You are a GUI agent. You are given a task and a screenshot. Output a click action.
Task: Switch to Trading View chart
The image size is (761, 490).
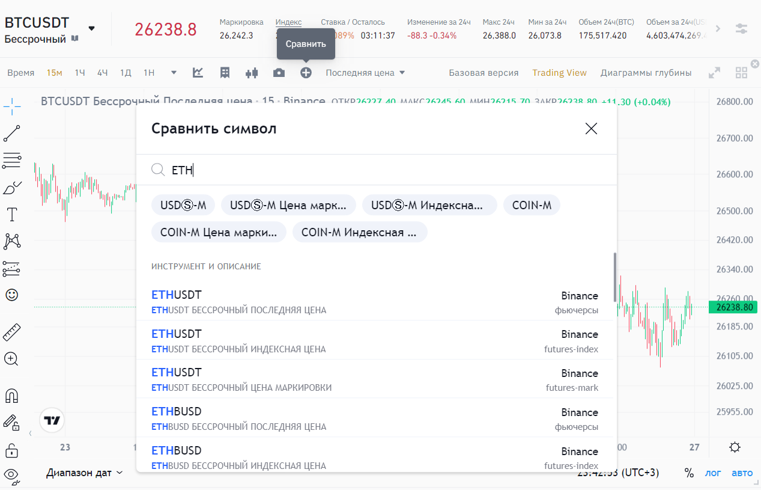(x=559, y=73)
